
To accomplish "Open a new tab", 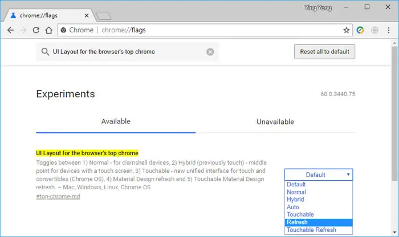I will pyautogui.click(x=104, y=16).
